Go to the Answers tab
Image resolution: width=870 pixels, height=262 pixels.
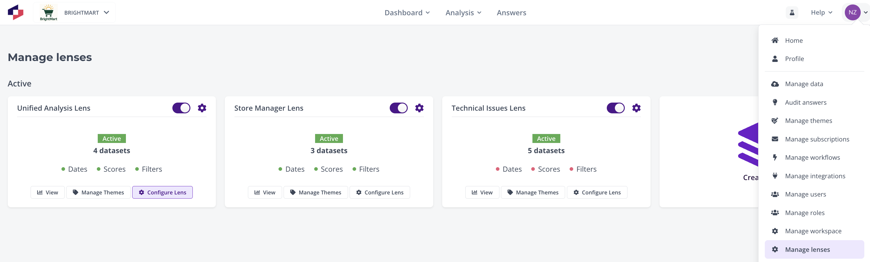point(511,13)
